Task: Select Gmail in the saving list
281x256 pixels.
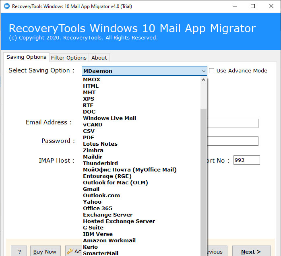Action: [141, 189]
